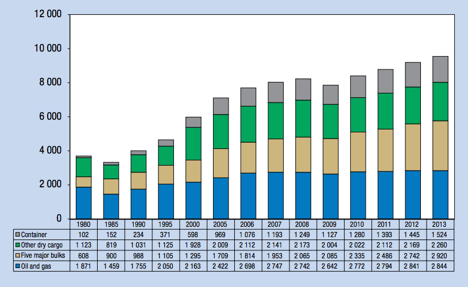Click the tan segment of the 2010 bar
The image size is (468, 287).
[358, 152]
